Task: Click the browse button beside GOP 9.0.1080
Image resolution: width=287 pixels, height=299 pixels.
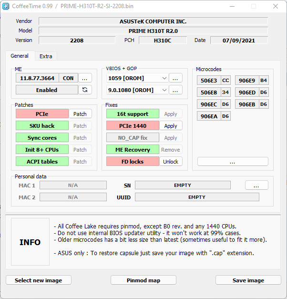Action: (x=175, y=90)
